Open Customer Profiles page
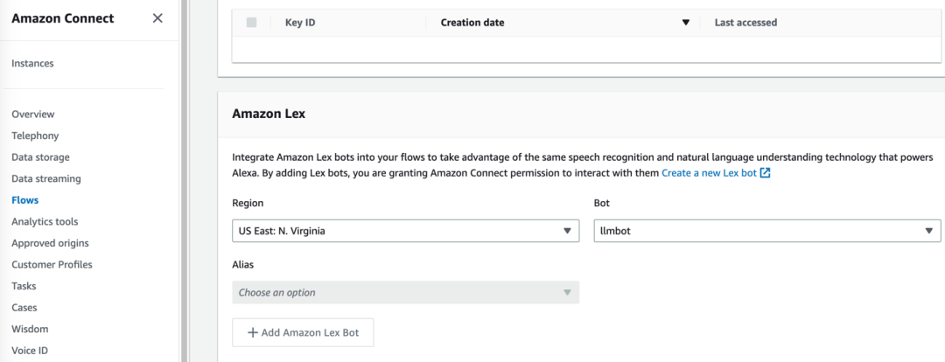945x362 pixels. point(52,264)
